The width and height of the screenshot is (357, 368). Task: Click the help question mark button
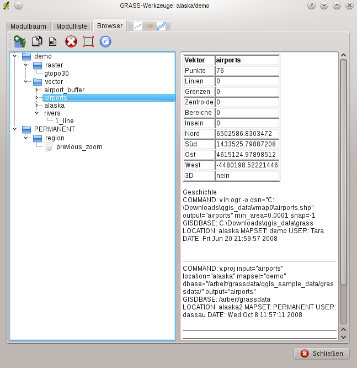pyautogui.click(x=311, y=5)
